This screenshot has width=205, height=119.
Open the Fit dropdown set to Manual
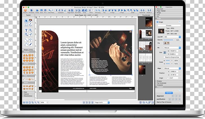click(172, 48)
